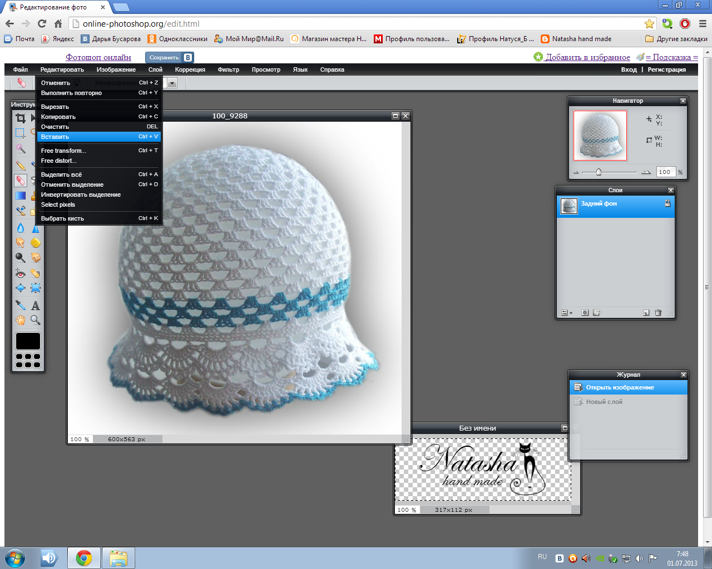This screenshot has width=712, height=569.
Task: Open the main color swatch
Action: pyautogui.click(x=28, y=341)
